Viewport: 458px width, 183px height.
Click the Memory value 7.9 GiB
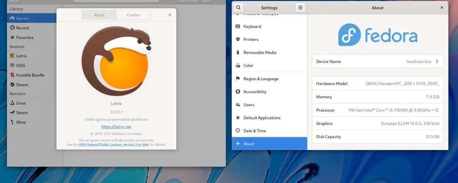click(433, 97)
